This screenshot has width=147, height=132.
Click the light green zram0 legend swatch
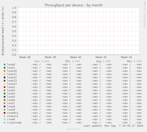pyautogui.click(x=5, y=119)
